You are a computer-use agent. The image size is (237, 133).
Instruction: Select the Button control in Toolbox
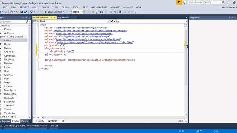7,48
